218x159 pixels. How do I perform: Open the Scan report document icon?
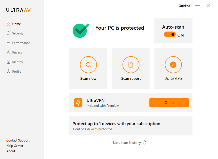131,65
